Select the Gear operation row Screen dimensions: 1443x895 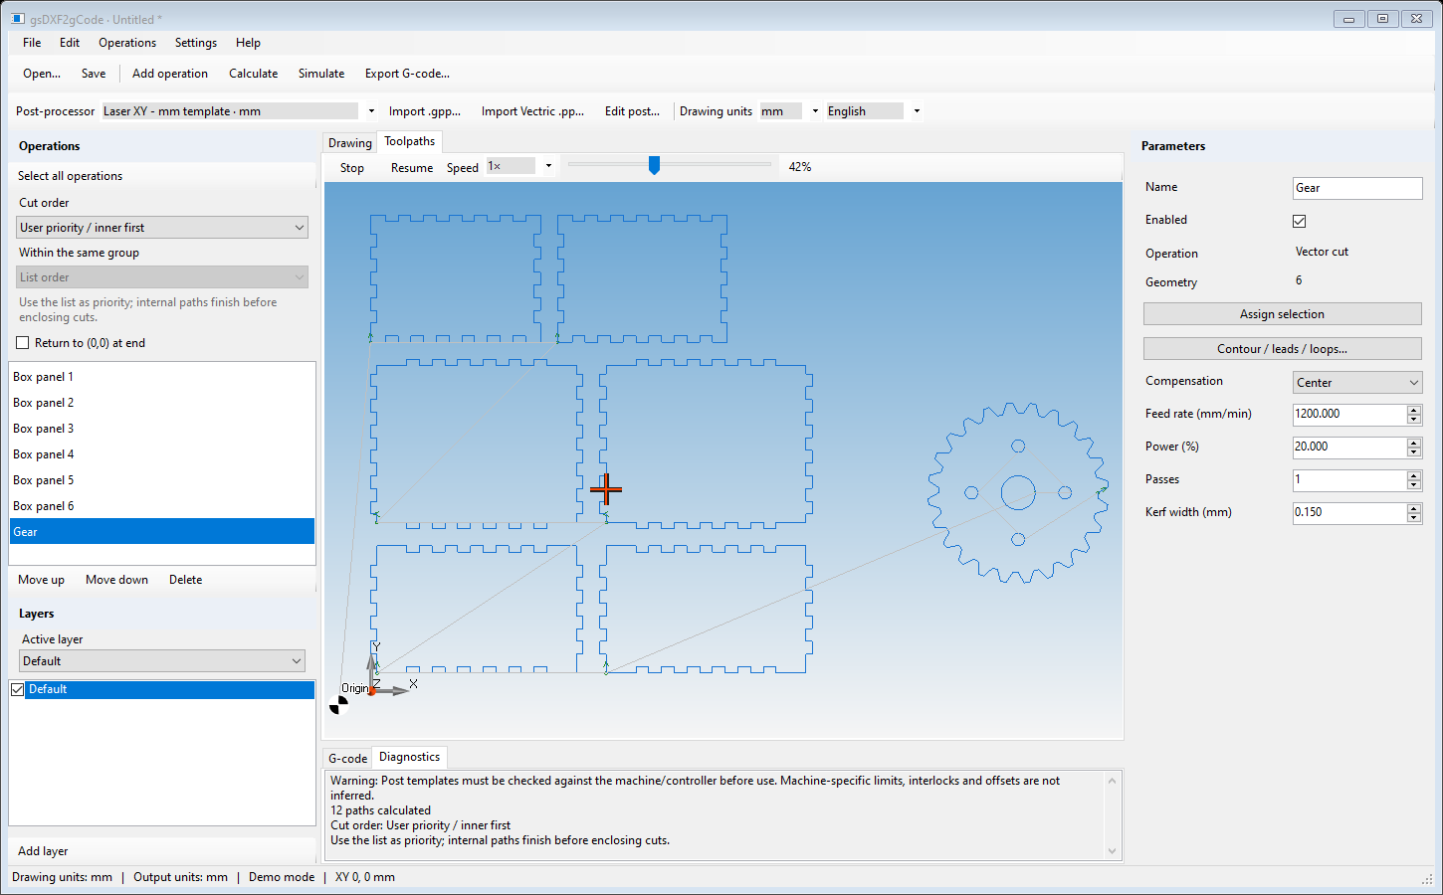tap(162, 532)
